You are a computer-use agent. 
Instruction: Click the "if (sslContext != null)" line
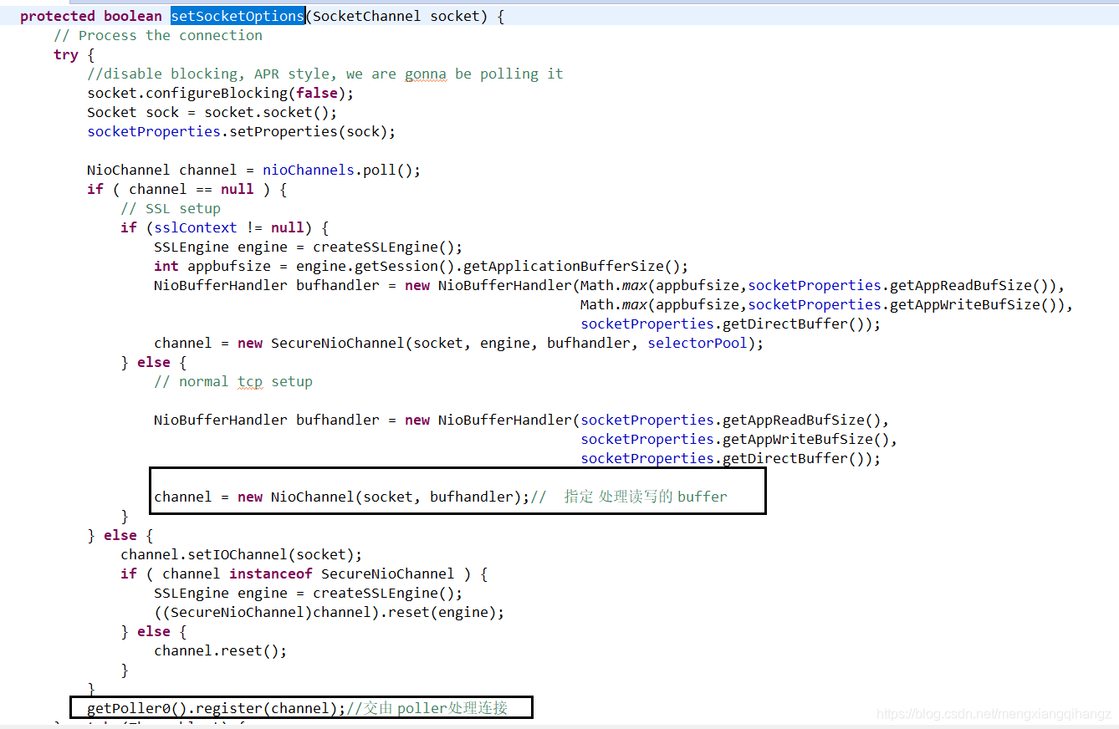pyautogui.click(x=225, y=227)
